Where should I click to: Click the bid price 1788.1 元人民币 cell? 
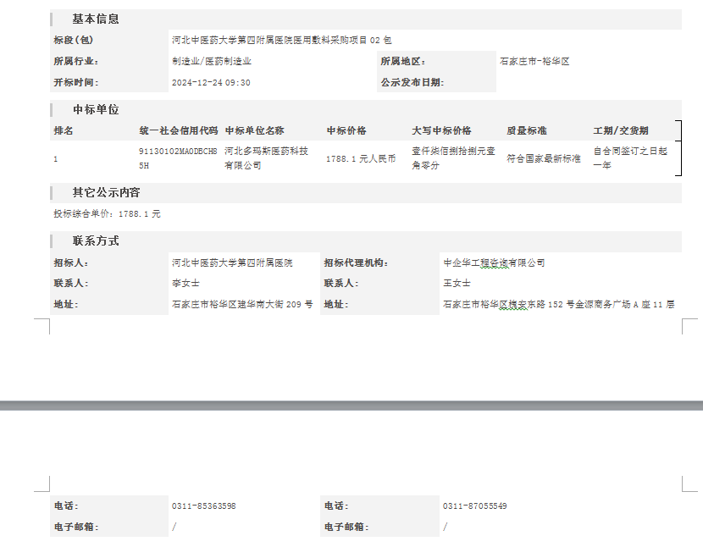361,158
